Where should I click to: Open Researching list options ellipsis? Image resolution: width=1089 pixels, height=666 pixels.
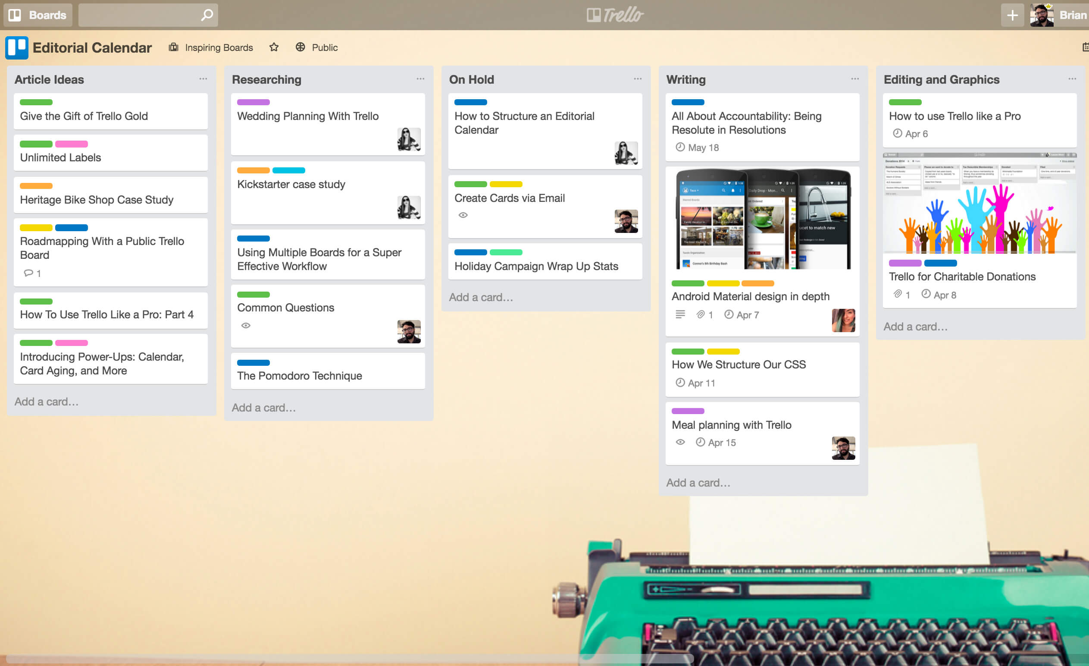coord(420,79)
